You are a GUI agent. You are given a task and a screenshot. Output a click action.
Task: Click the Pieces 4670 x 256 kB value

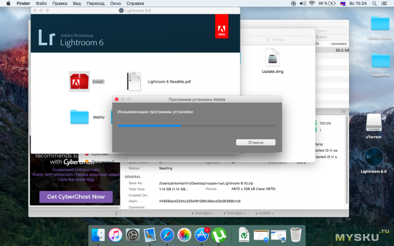pyautogui.click(x=253, y=189)
